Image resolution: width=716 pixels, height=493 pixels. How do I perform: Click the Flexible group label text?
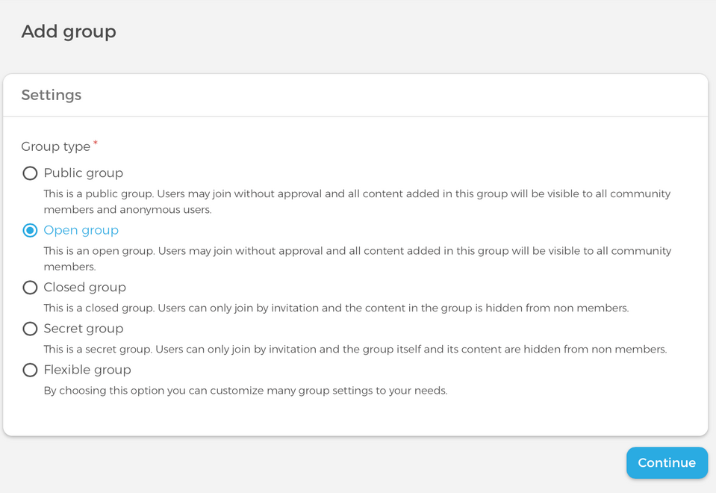(x=87, y=370)
